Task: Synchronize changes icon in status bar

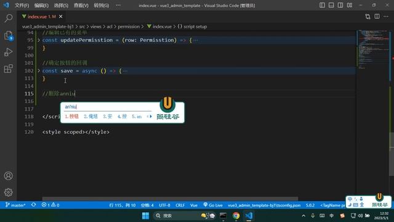Action: coord(33,205)
